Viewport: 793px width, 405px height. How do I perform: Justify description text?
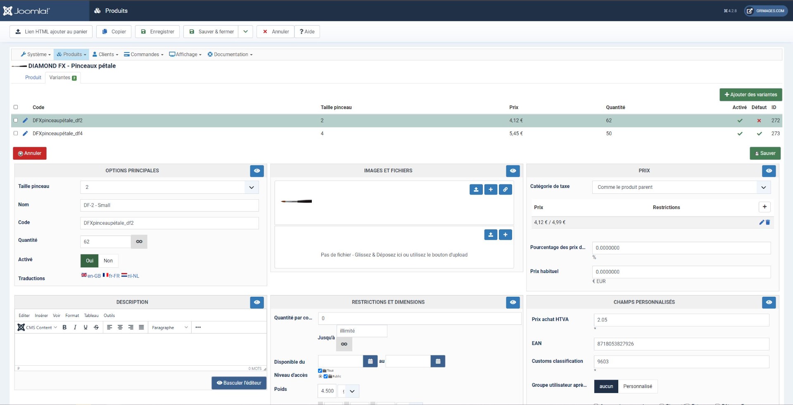click(141, 327)
